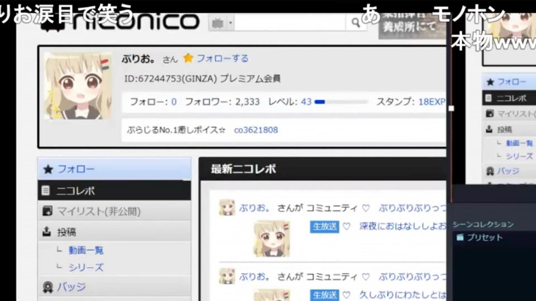Click the header banner ad image
The height and width of the screenshot is (301, 536).
(x=411, y=26)
